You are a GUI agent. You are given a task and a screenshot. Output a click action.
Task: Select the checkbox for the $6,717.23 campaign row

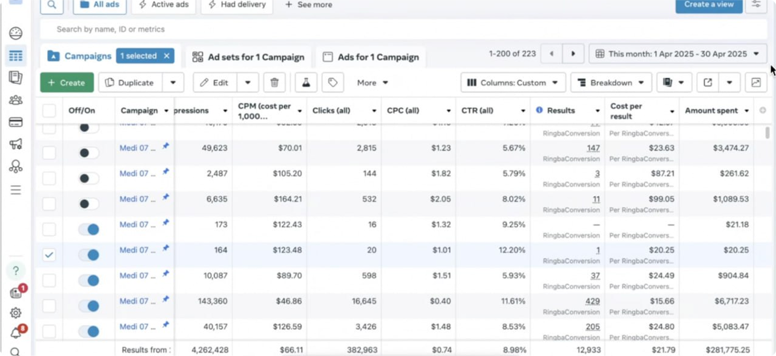pos(49,306)
